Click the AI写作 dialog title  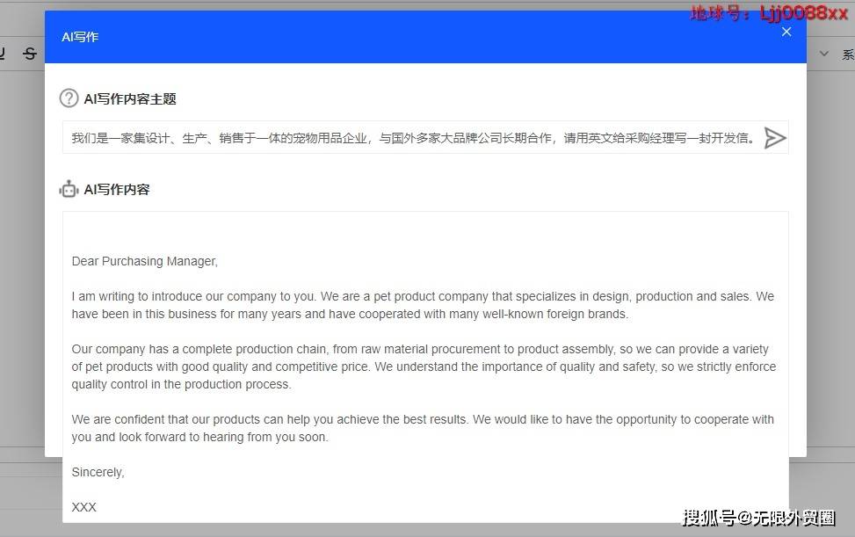click(80, 37)
